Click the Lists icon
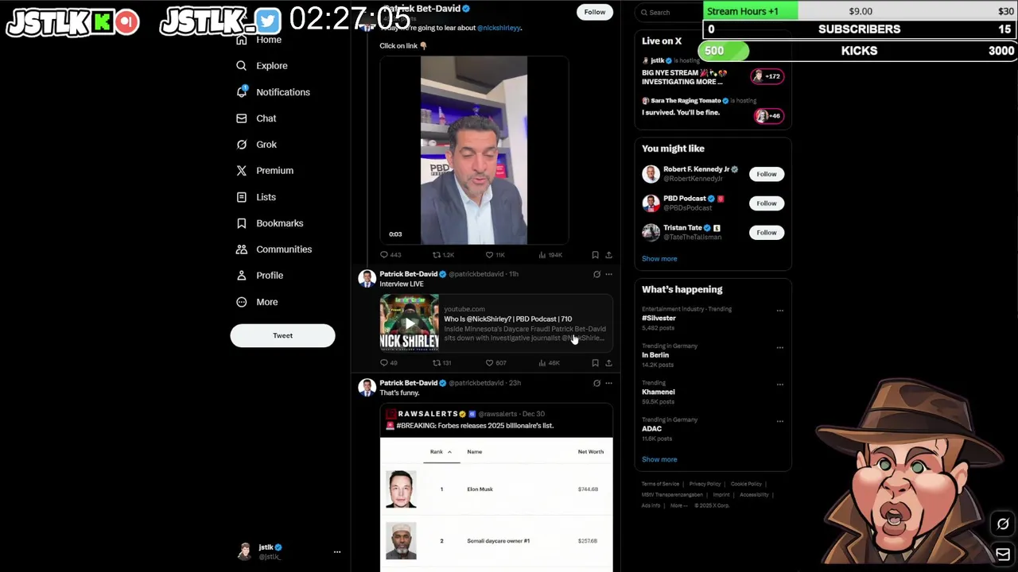Screen dimensions: 1018x572 coord(242,197)
